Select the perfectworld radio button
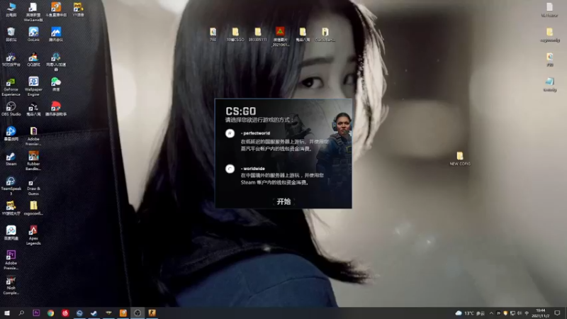 coord(230,133)
